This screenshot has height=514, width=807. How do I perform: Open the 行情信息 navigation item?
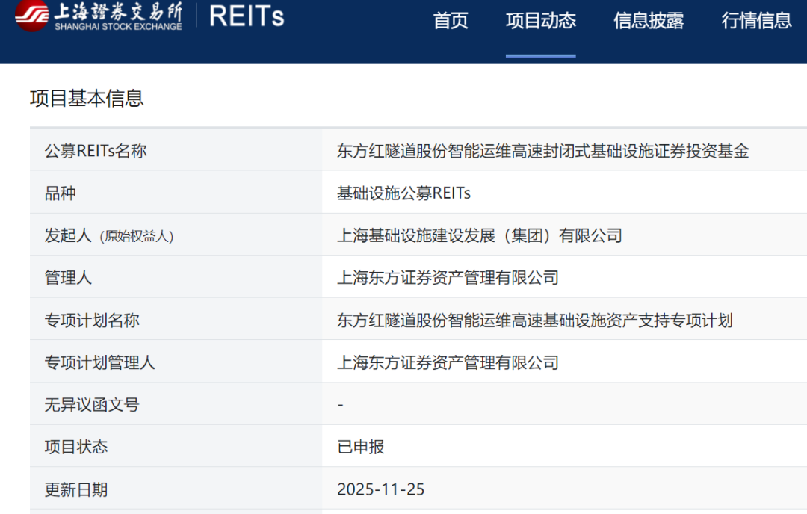click(756, 21)
